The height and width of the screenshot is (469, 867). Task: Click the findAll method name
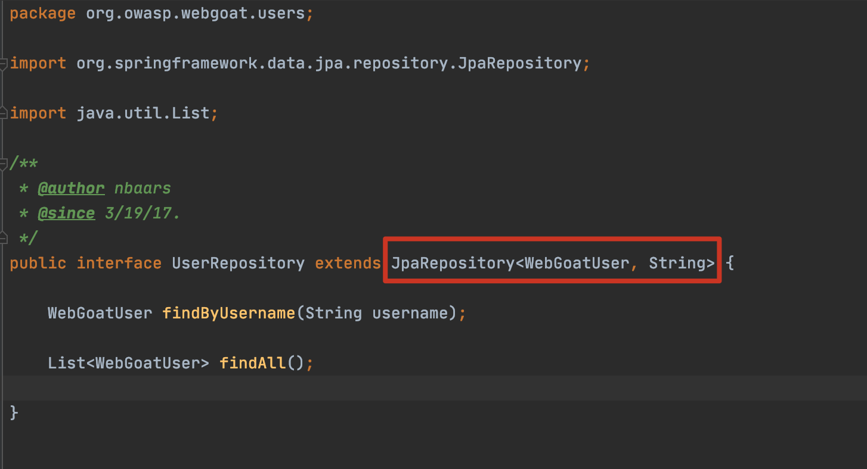click(252, 362)
